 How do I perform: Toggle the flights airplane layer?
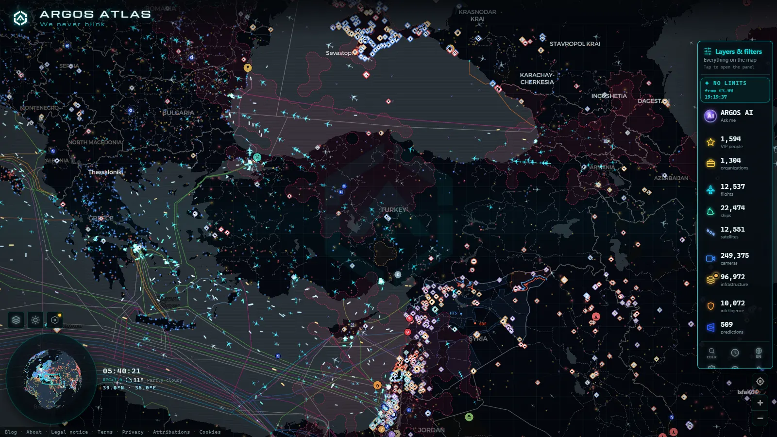pyautogui.click(x=710, y=190)
